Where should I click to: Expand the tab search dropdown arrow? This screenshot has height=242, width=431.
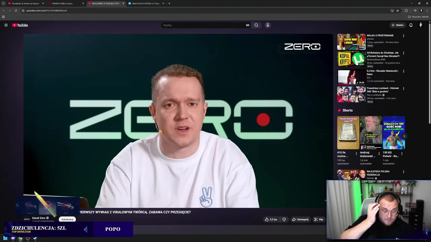[3, 3]
